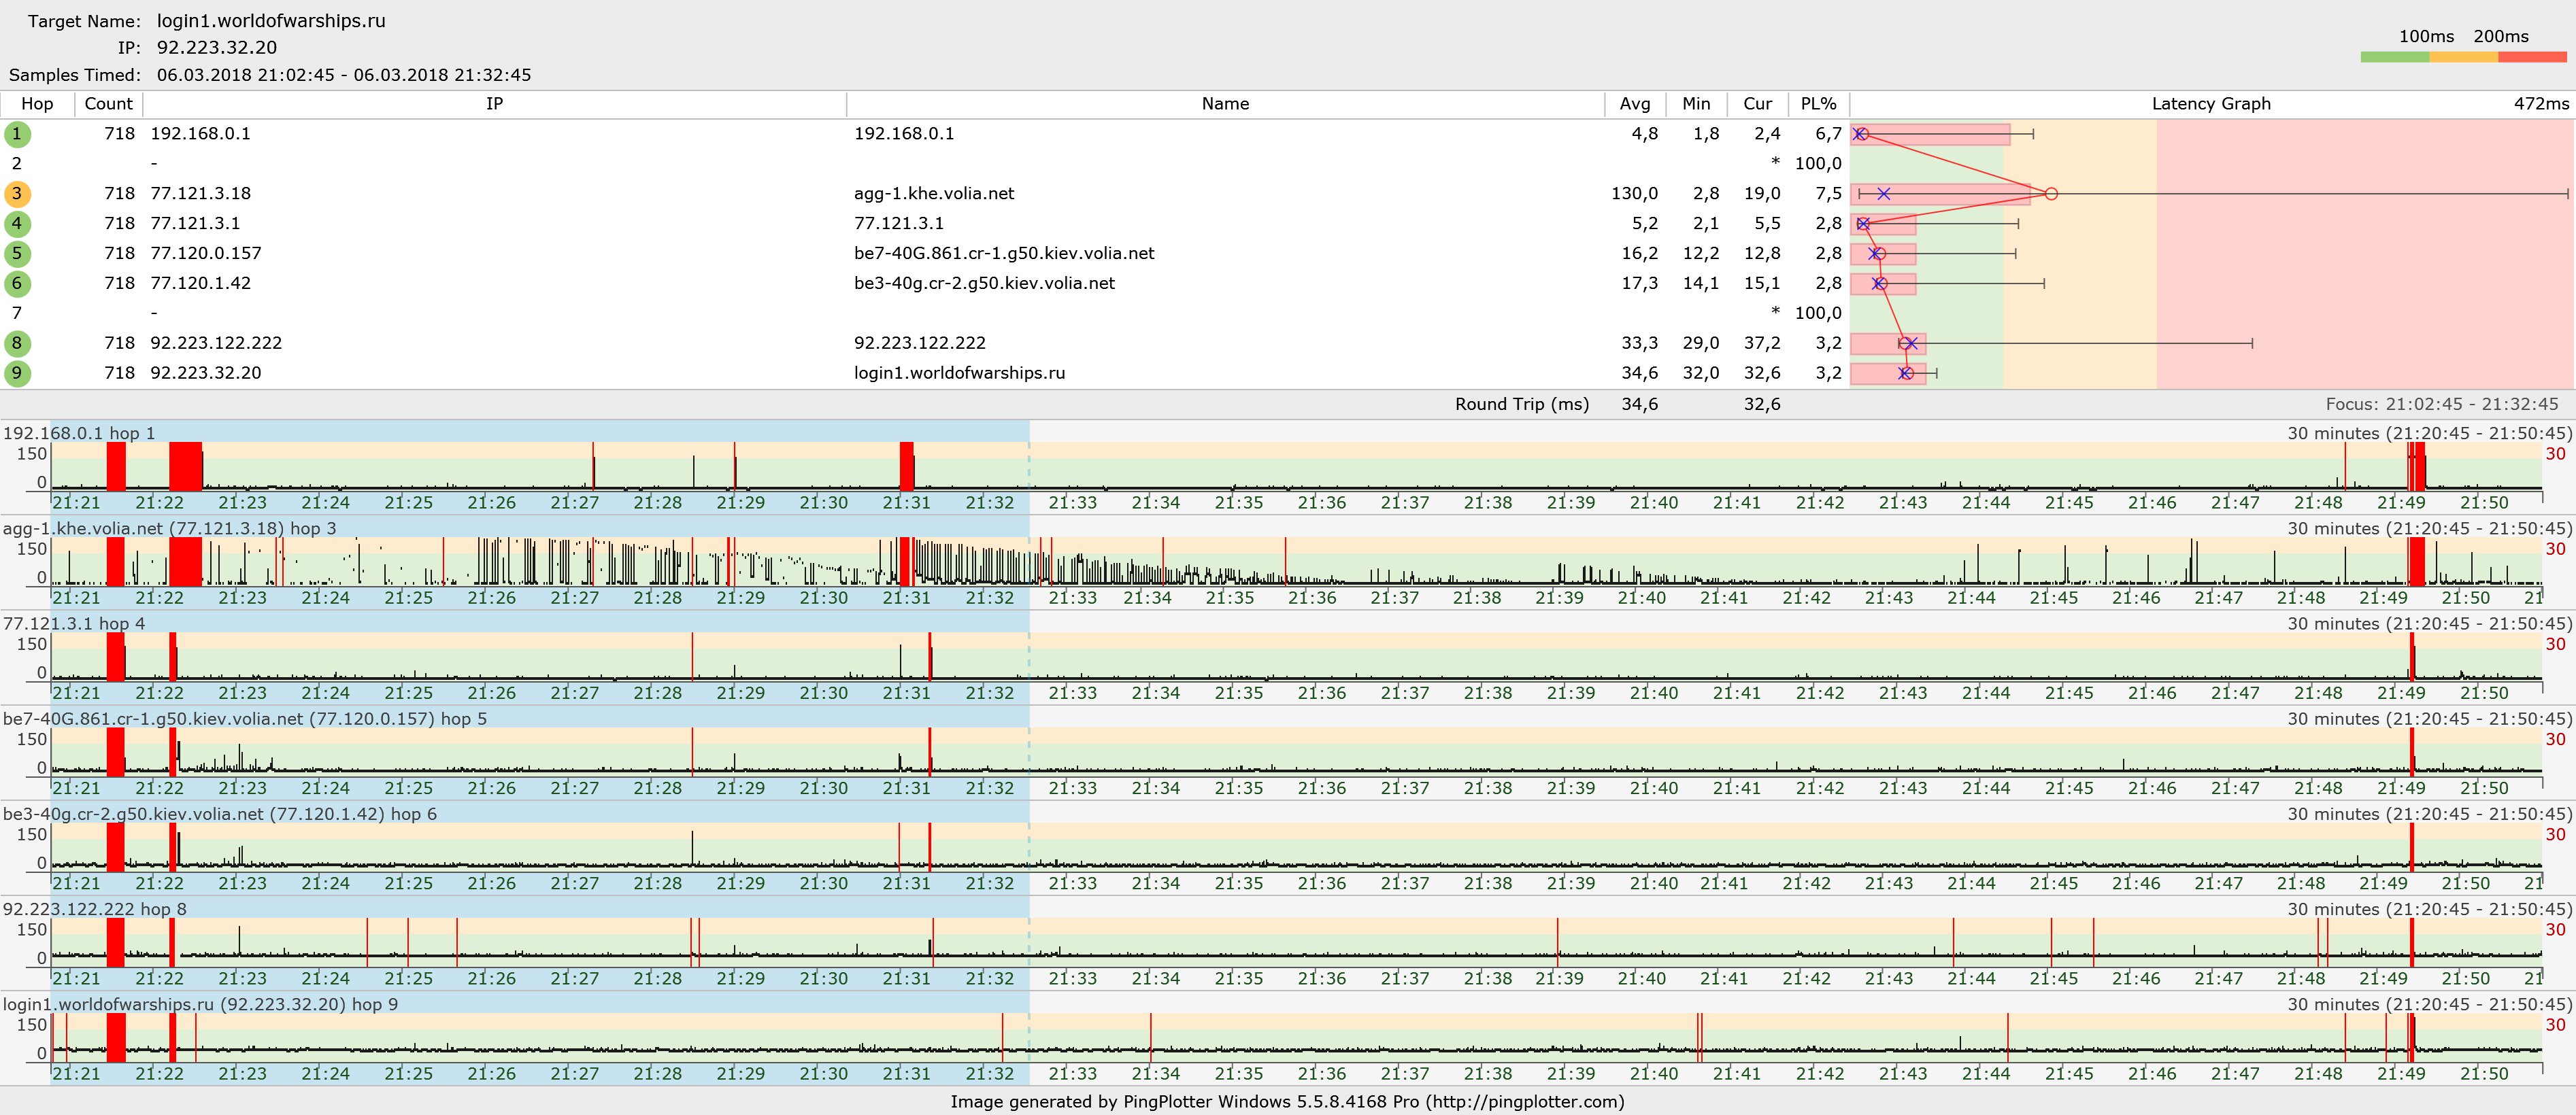Click the 472ms latency scale value
Viewport: 2576px width, 1115px height.
[2541, 104]
